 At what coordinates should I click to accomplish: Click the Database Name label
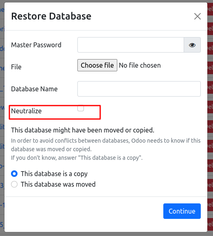(34, 89)
